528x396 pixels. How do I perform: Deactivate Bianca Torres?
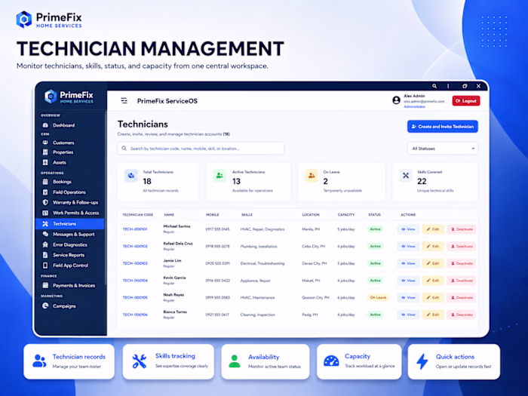click(x=462, y=315)
